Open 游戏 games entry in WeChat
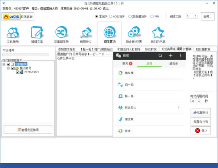This screenshot has width=218, height=168. click(x=149, y=131)
